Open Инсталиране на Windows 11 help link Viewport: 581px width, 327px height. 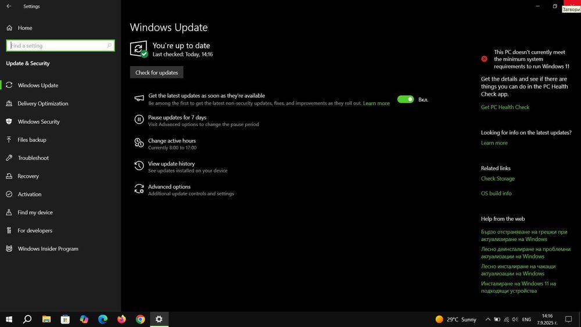tap(518, 287)
